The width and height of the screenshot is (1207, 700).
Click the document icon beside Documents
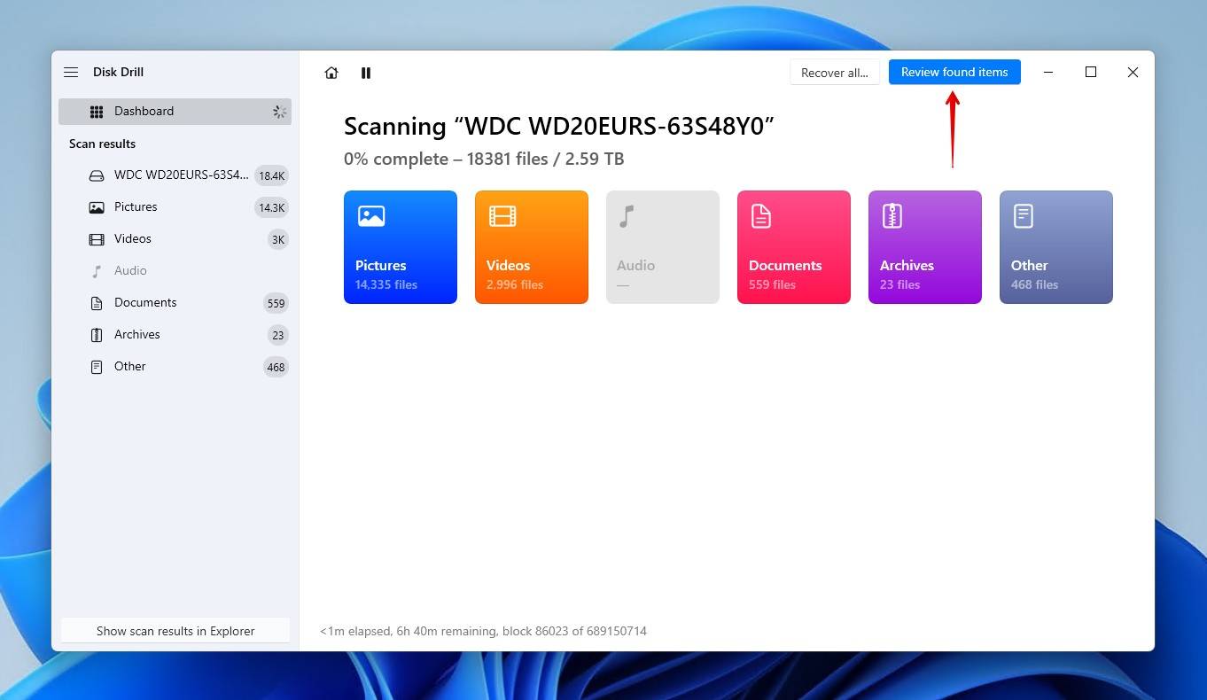coord(97,303)
